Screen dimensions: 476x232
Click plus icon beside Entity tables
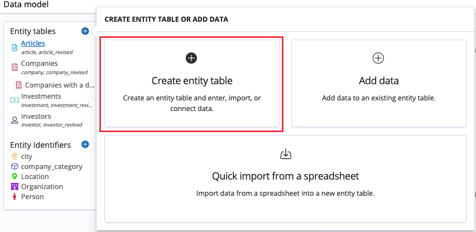pos(85,31)
